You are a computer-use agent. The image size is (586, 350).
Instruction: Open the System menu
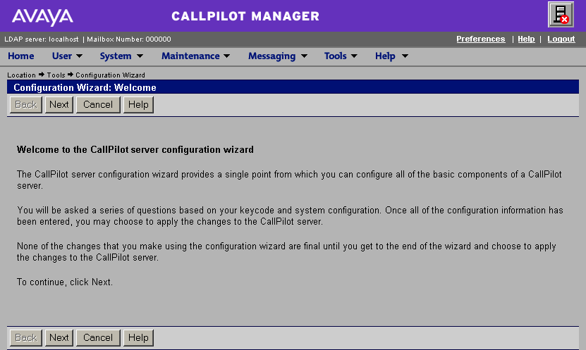pos(116,56)
